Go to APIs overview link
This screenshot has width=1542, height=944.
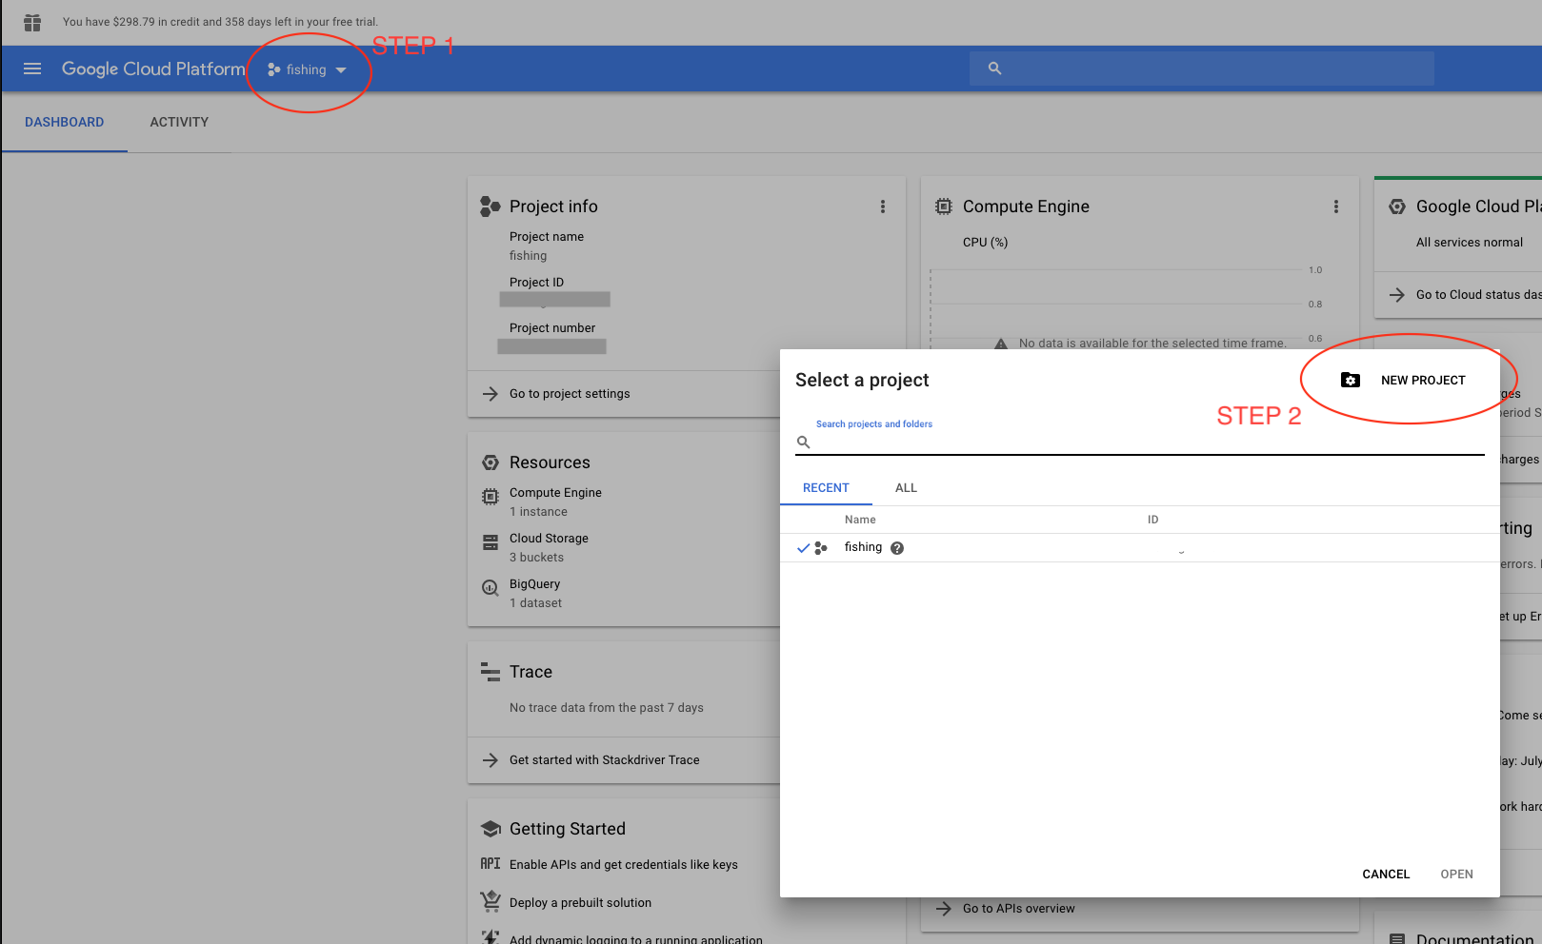point(1019,909)
